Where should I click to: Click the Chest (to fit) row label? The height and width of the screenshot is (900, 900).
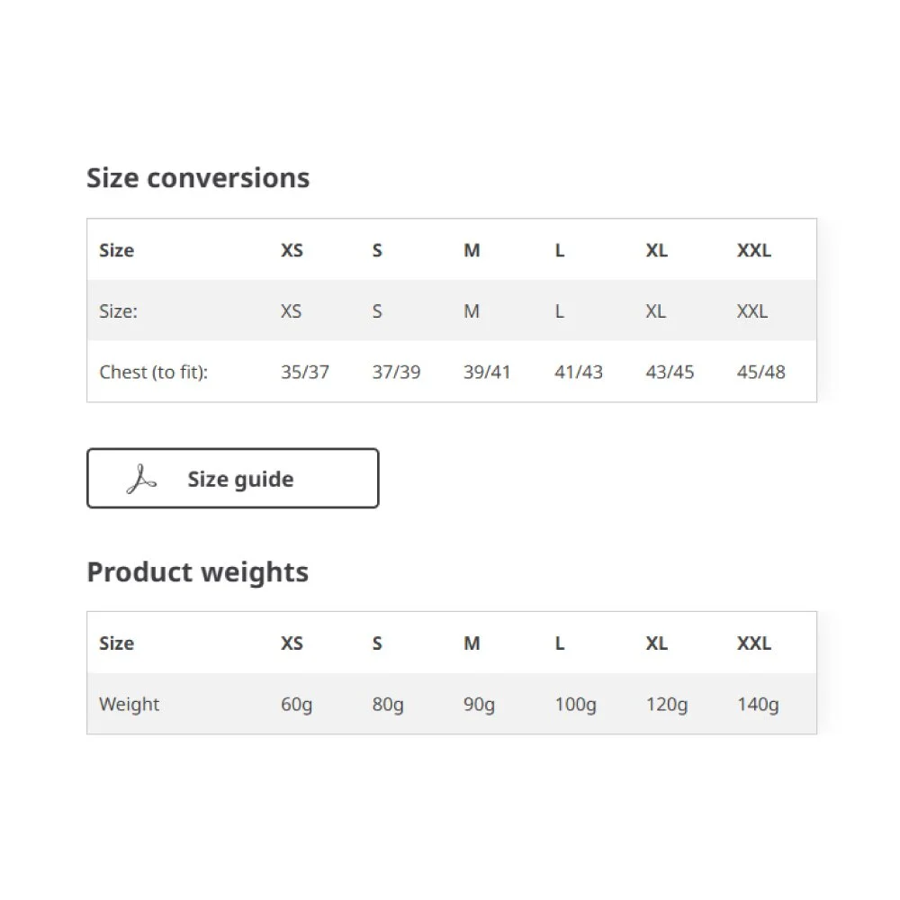click(x=153, y=372)
